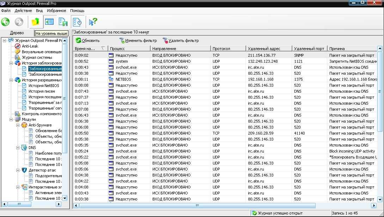Click the DNS module icon
This screenshot has width=384, height=217.
[x=24, y=148]
